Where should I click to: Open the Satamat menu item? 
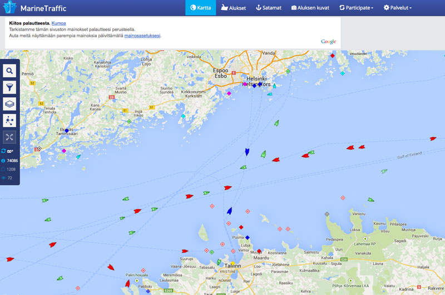[x=269, y=8]
